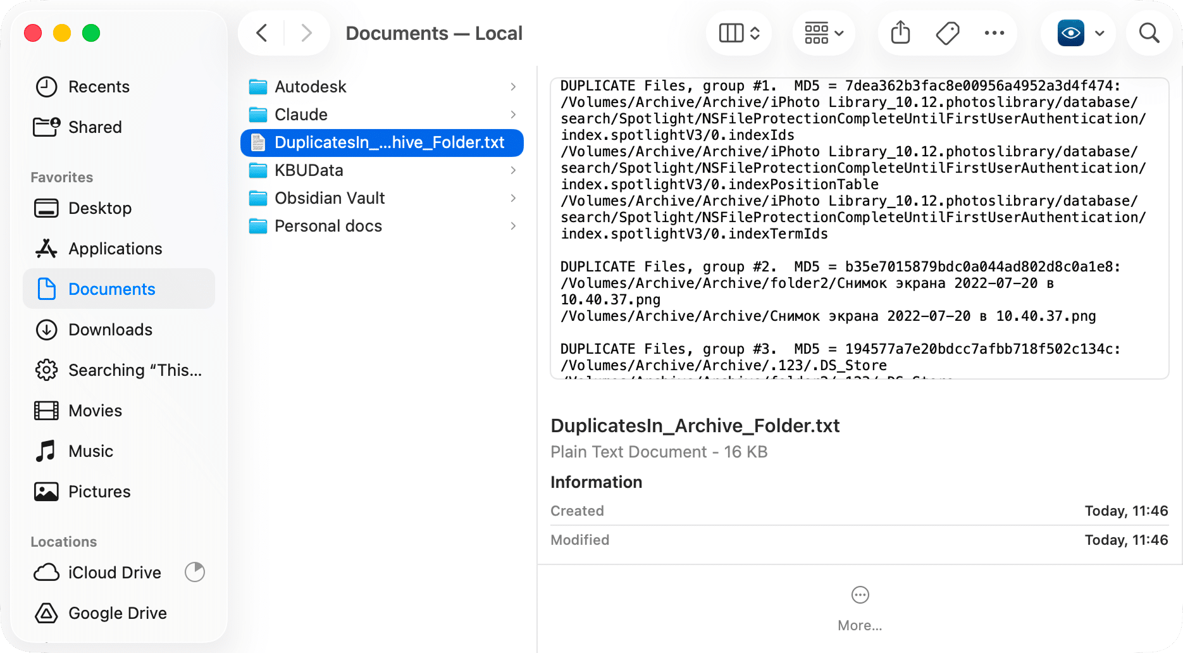Select the Personal docs folder
Screen dimensions: 1183x653
[x=381, y=226]
